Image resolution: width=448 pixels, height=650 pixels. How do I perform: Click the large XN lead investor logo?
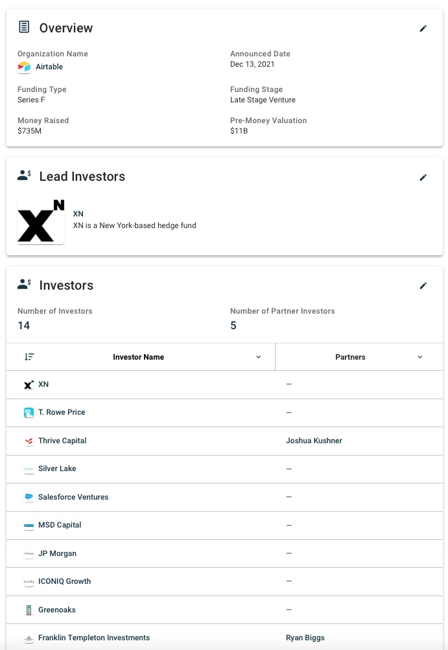[41, 222]
